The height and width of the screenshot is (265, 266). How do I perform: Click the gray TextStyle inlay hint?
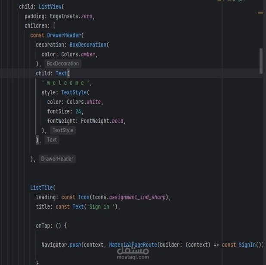(63, 130)
